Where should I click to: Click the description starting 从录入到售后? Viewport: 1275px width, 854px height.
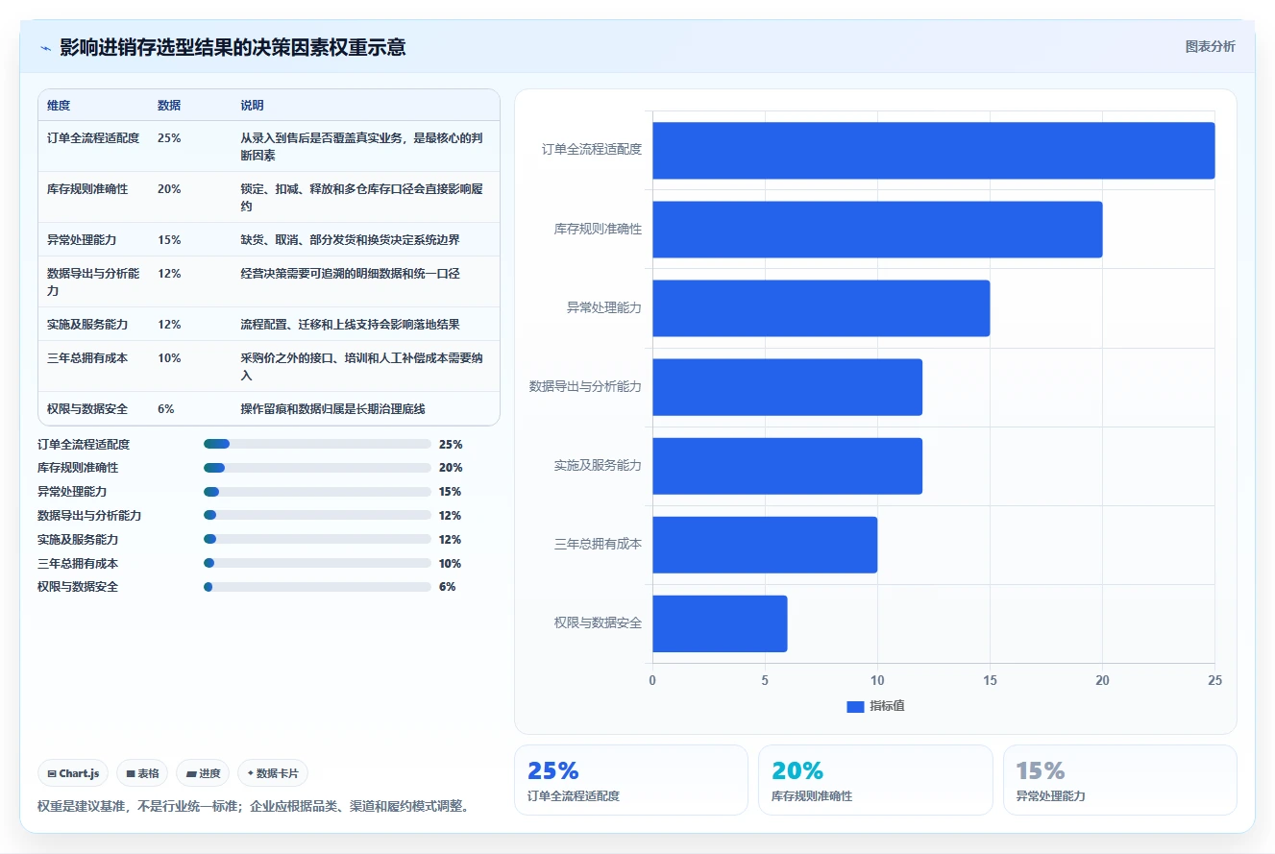pos(360,147)
